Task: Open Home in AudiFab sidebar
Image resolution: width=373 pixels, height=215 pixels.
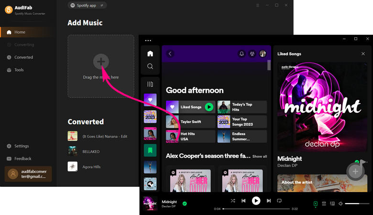Action: [26, 32]
